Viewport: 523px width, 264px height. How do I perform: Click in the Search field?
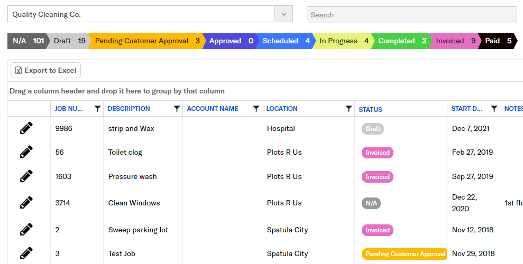(x=411, y=15)
